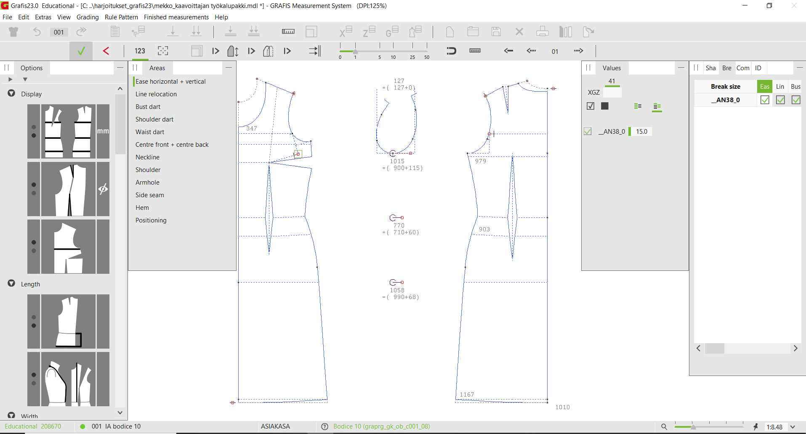
Task: Click the save diskette icon
Action: pyautogui.click(x=496, y=32)
